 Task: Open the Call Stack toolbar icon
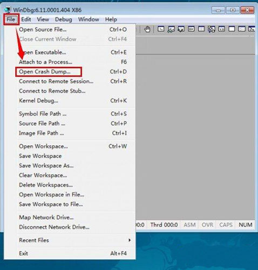(212, 29)
